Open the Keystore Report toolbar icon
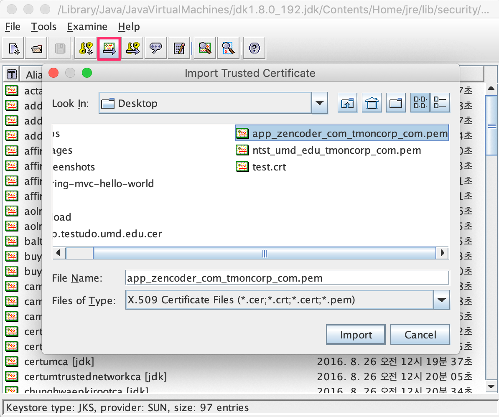 (179, 49)
